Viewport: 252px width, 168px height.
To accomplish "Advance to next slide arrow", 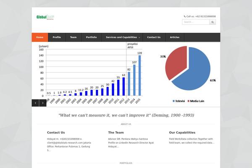I will [x=43, y=103].
